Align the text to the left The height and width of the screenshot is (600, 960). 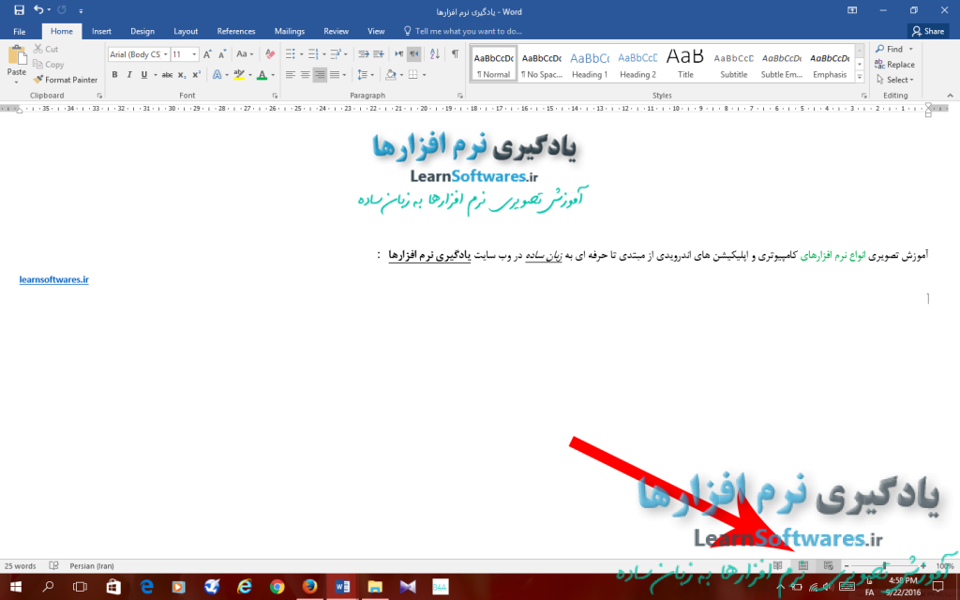[x=291, y=75]
